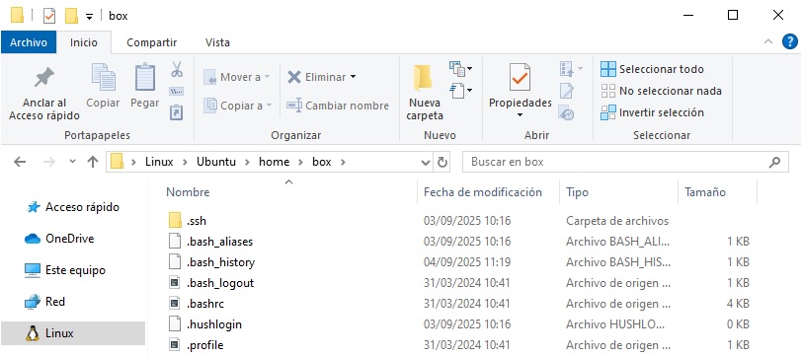802x357 pixels.
Task: Switch to the Inicio ribbon tab
Action: [x=83, y=42]
